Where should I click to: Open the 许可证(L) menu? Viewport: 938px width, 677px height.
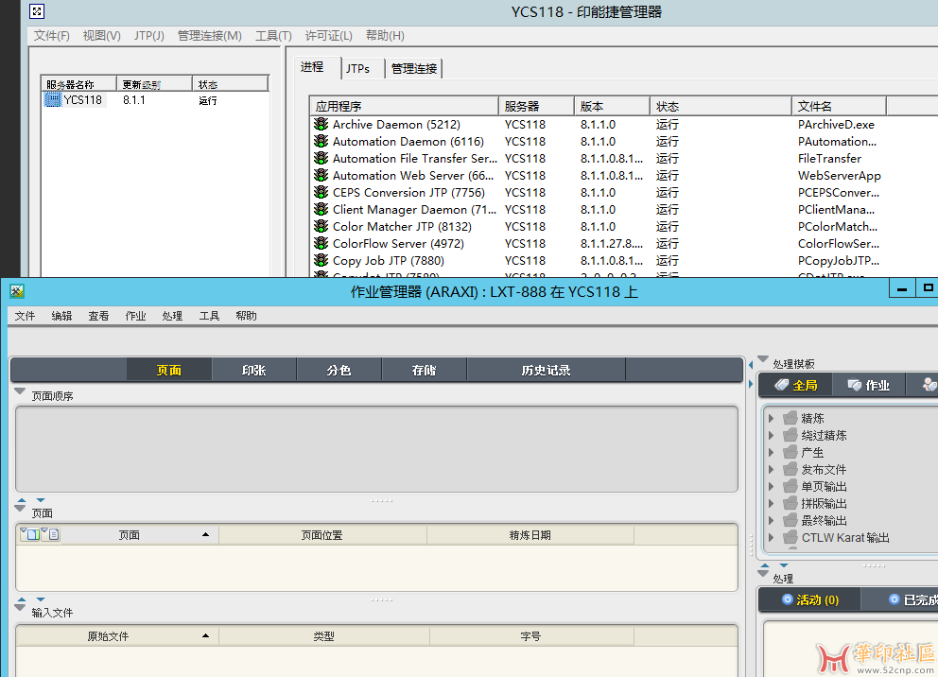(328, 36)
